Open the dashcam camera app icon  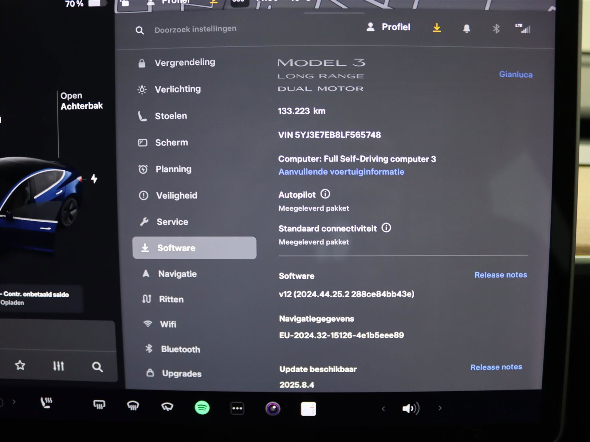[273, 409]
